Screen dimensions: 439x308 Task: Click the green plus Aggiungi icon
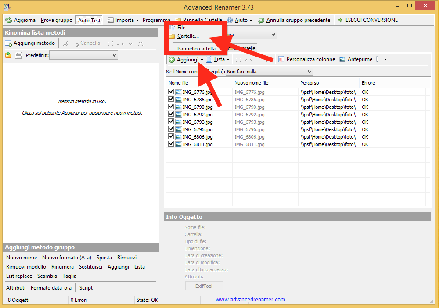(x=172, y=60)
